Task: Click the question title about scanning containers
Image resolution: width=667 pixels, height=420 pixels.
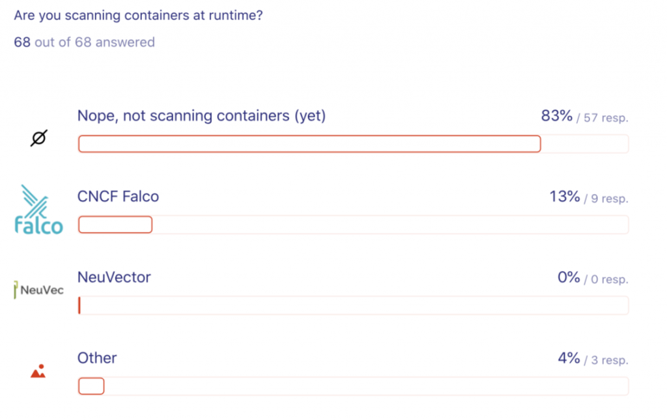Action: 138,15
